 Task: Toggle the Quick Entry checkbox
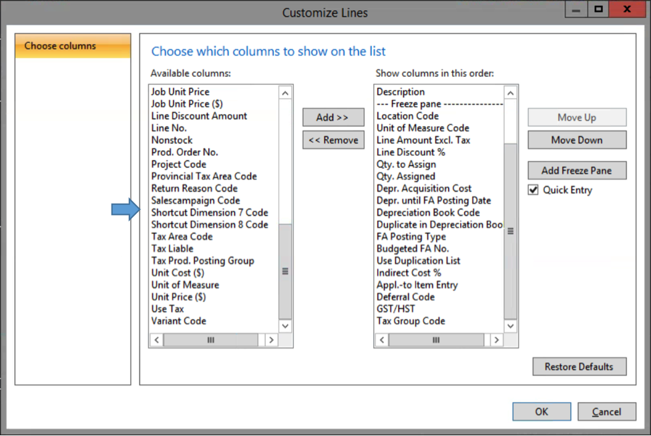point(533,190)
